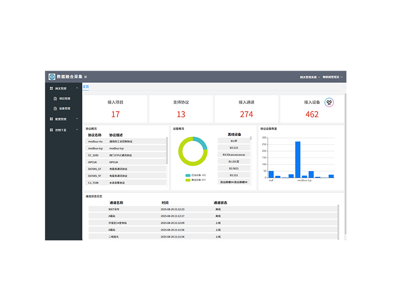Click the 配置管理 grid icon

click(51, 119)
